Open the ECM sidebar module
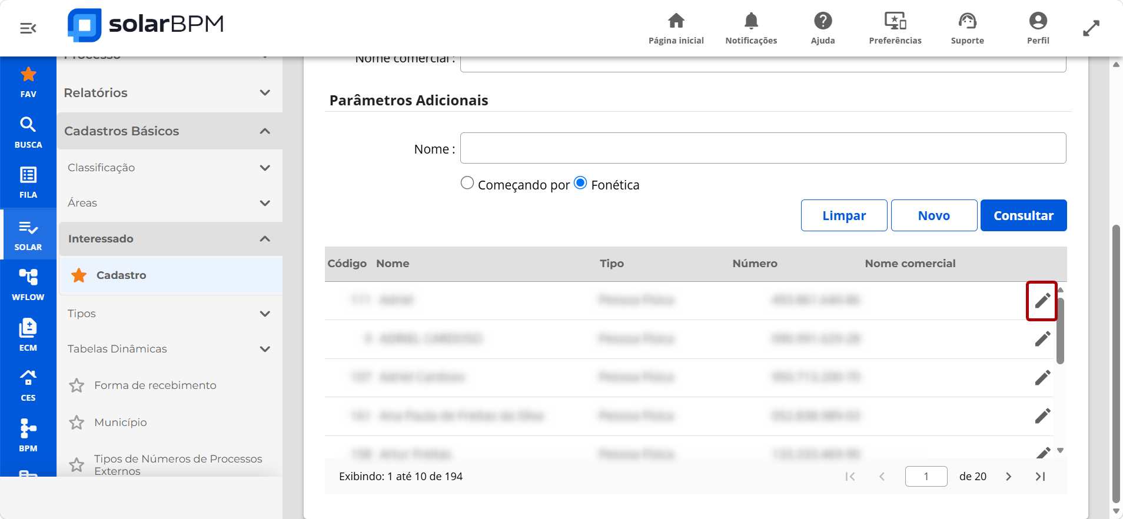The image size is (1123, 519). click(28, 335)
